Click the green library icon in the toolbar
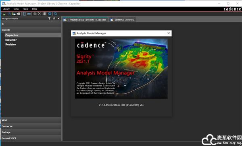This screenshot has width=242, height=146. pos(4,14)
